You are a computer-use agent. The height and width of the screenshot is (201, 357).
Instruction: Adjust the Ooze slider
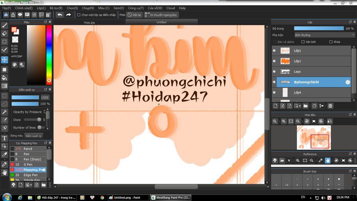(32, 120)
